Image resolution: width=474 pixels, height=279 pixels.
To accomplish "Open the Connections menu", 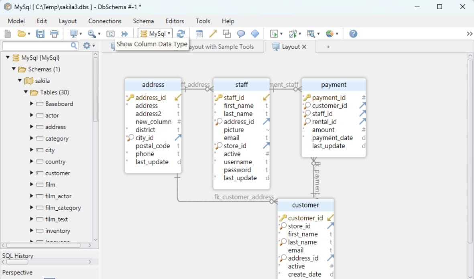I will coord(105,21).
